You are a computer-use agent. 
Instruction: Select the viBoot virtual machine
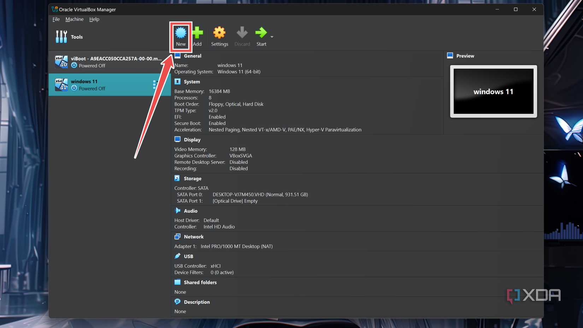[x=106, y=62]
